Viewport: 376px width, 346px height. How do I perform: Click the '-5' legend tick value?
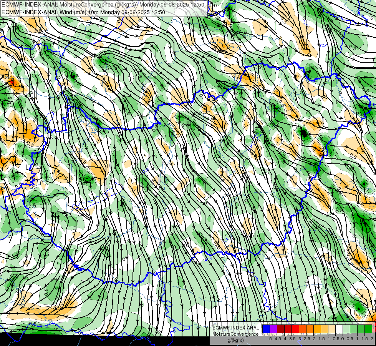pos(270,339)
